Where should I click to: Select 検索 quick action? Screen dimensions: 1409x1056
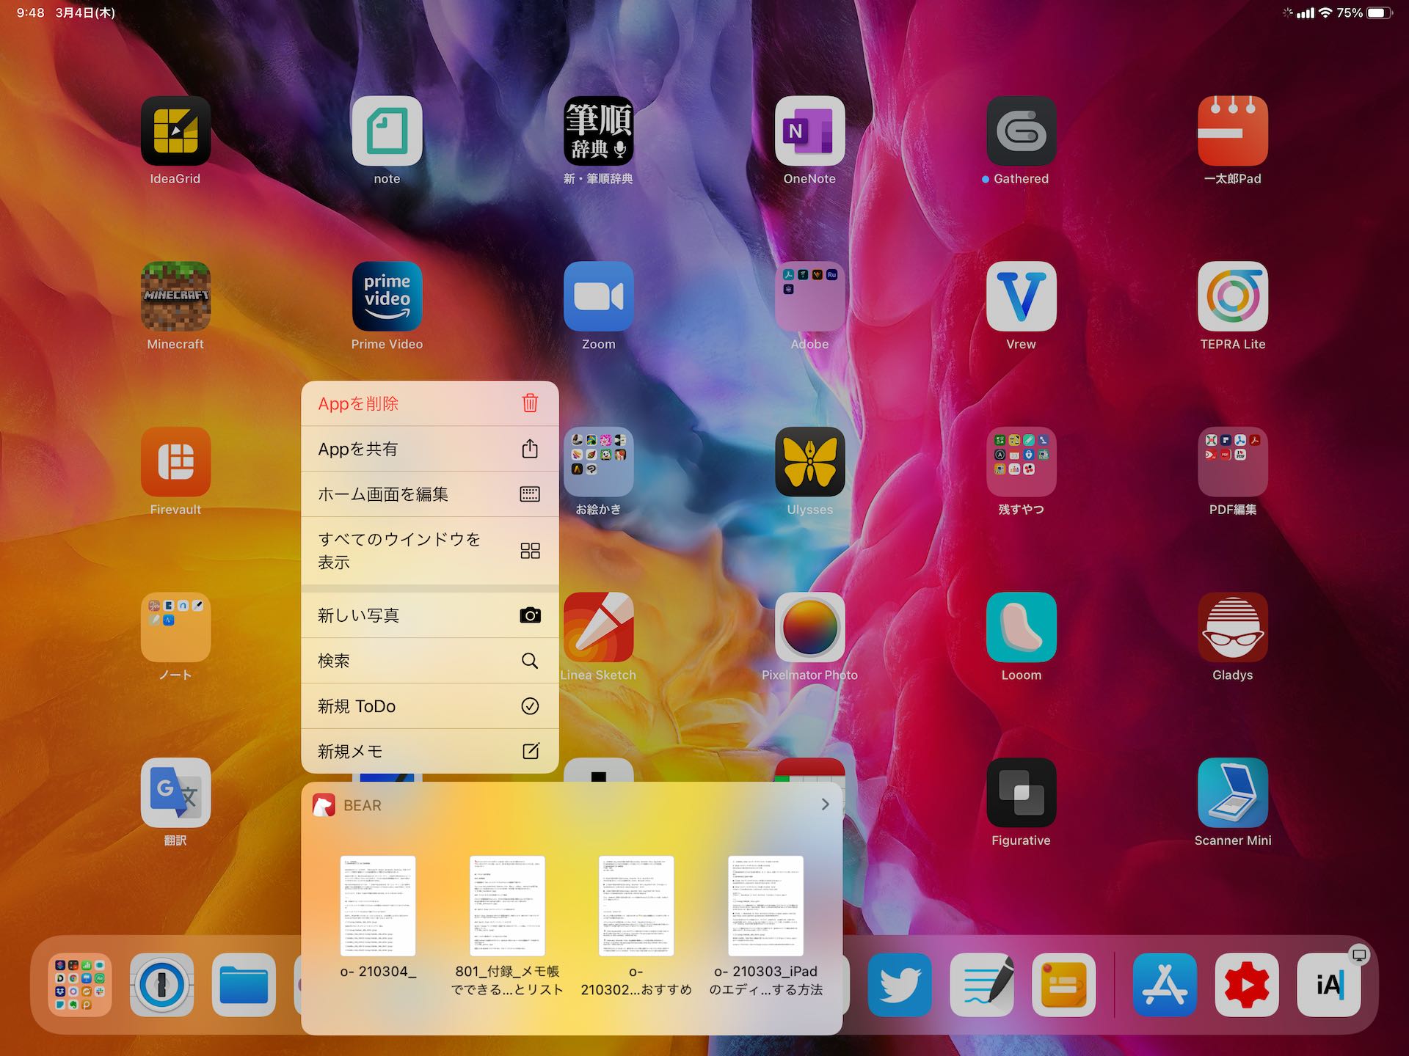(429, 661)
